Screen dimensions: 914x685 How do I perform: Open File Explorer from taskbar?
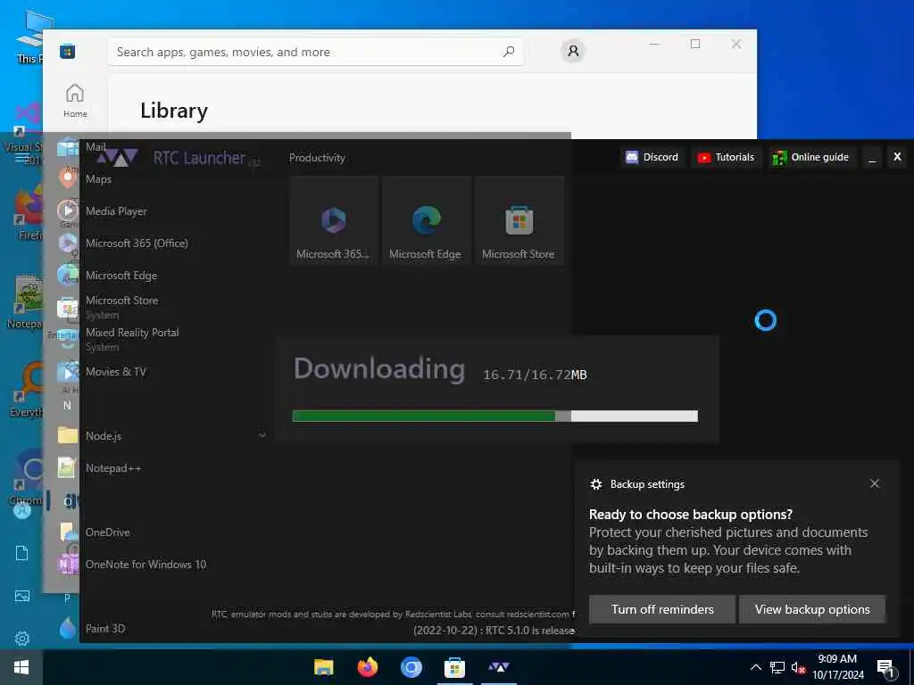click(x=323, y=667)
